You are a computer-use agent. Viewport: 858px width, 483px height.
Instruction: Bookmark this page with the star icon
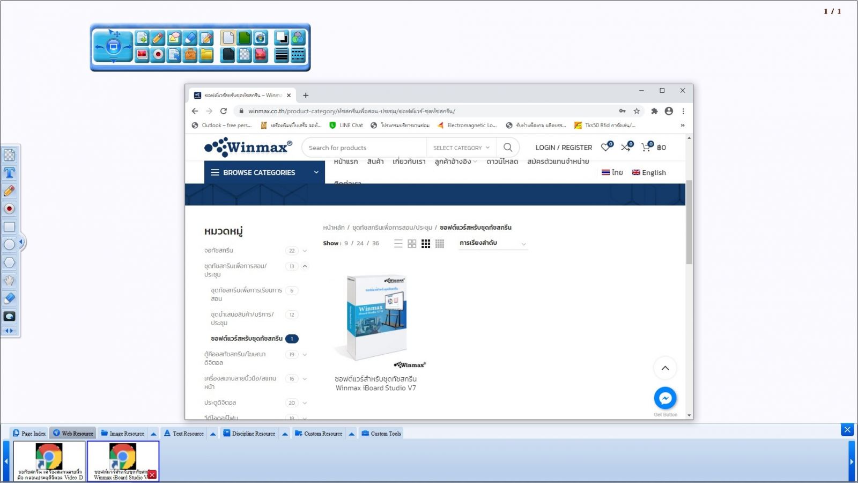[637, 111]
